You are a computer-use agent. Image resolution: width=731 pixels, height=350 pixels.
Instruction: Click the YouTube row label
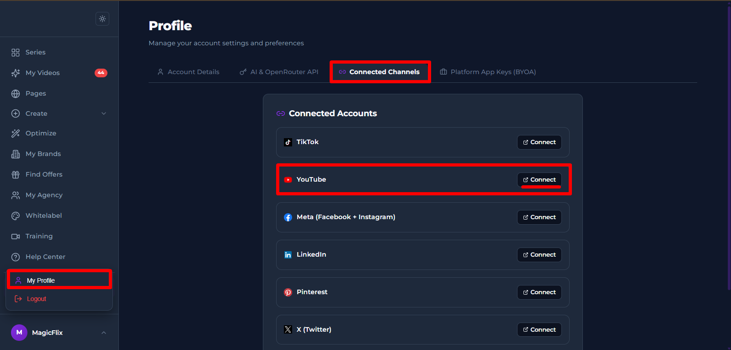click(311, 179)
